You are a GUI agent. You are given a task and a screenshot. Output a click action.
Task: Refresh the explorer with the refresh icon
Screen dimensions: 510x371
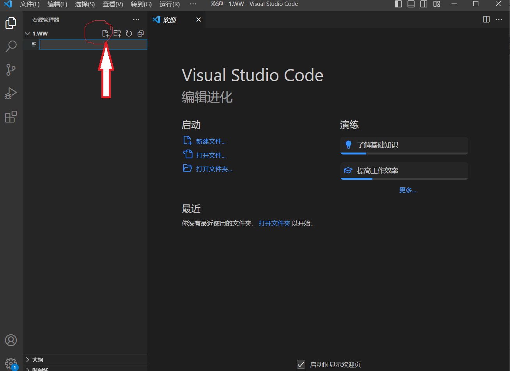129,34
